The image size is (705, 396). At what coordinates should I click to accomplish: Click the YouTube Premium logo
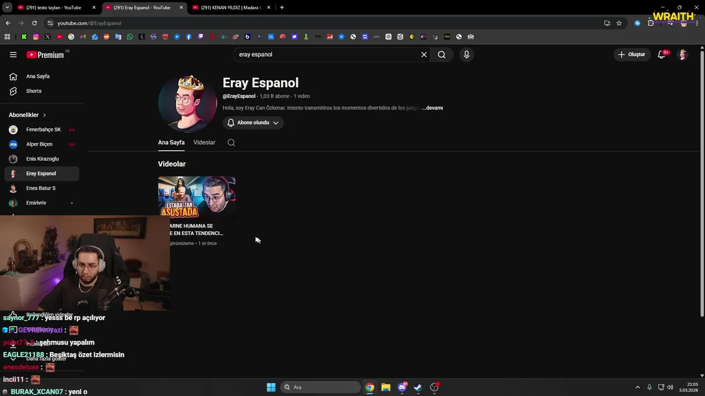[x=45, y=54]
